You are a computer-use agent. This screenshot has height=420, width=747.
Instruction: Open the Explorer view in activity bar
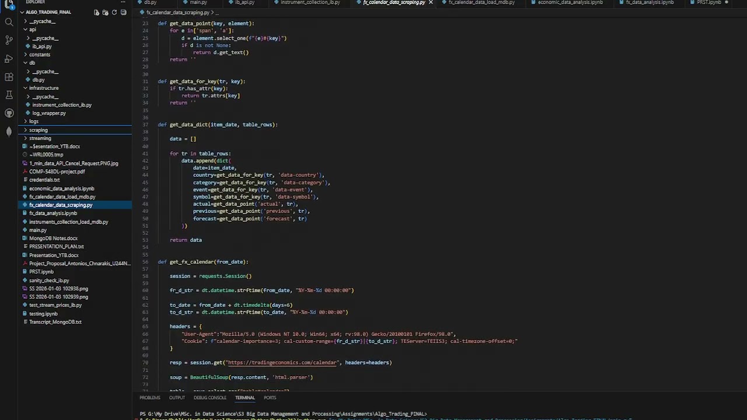point(9,4)
